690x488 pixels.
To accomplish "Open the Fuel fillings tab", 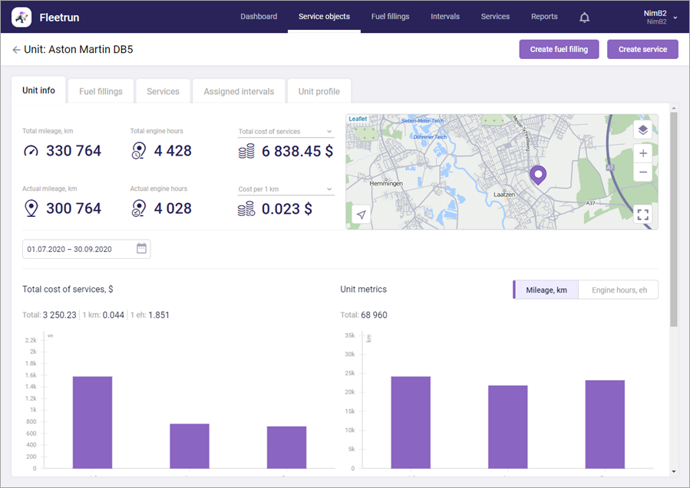I will click(101, 91).
